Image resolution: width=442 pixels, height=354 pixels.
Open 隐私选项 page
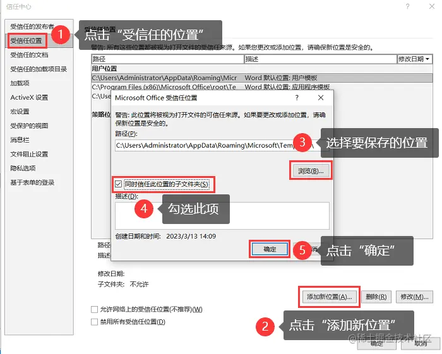coord(23,168)
